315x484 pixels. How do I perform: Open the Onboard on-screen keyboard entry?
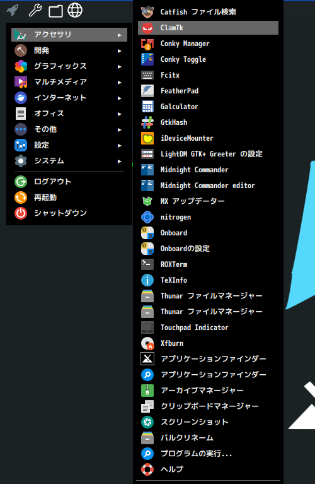coord(208,233)
